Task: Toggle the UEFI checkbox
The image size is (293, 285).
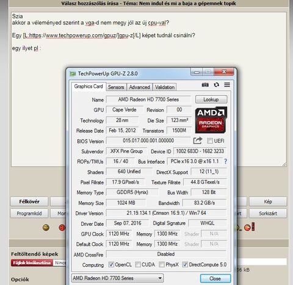Action: point(210,141)
